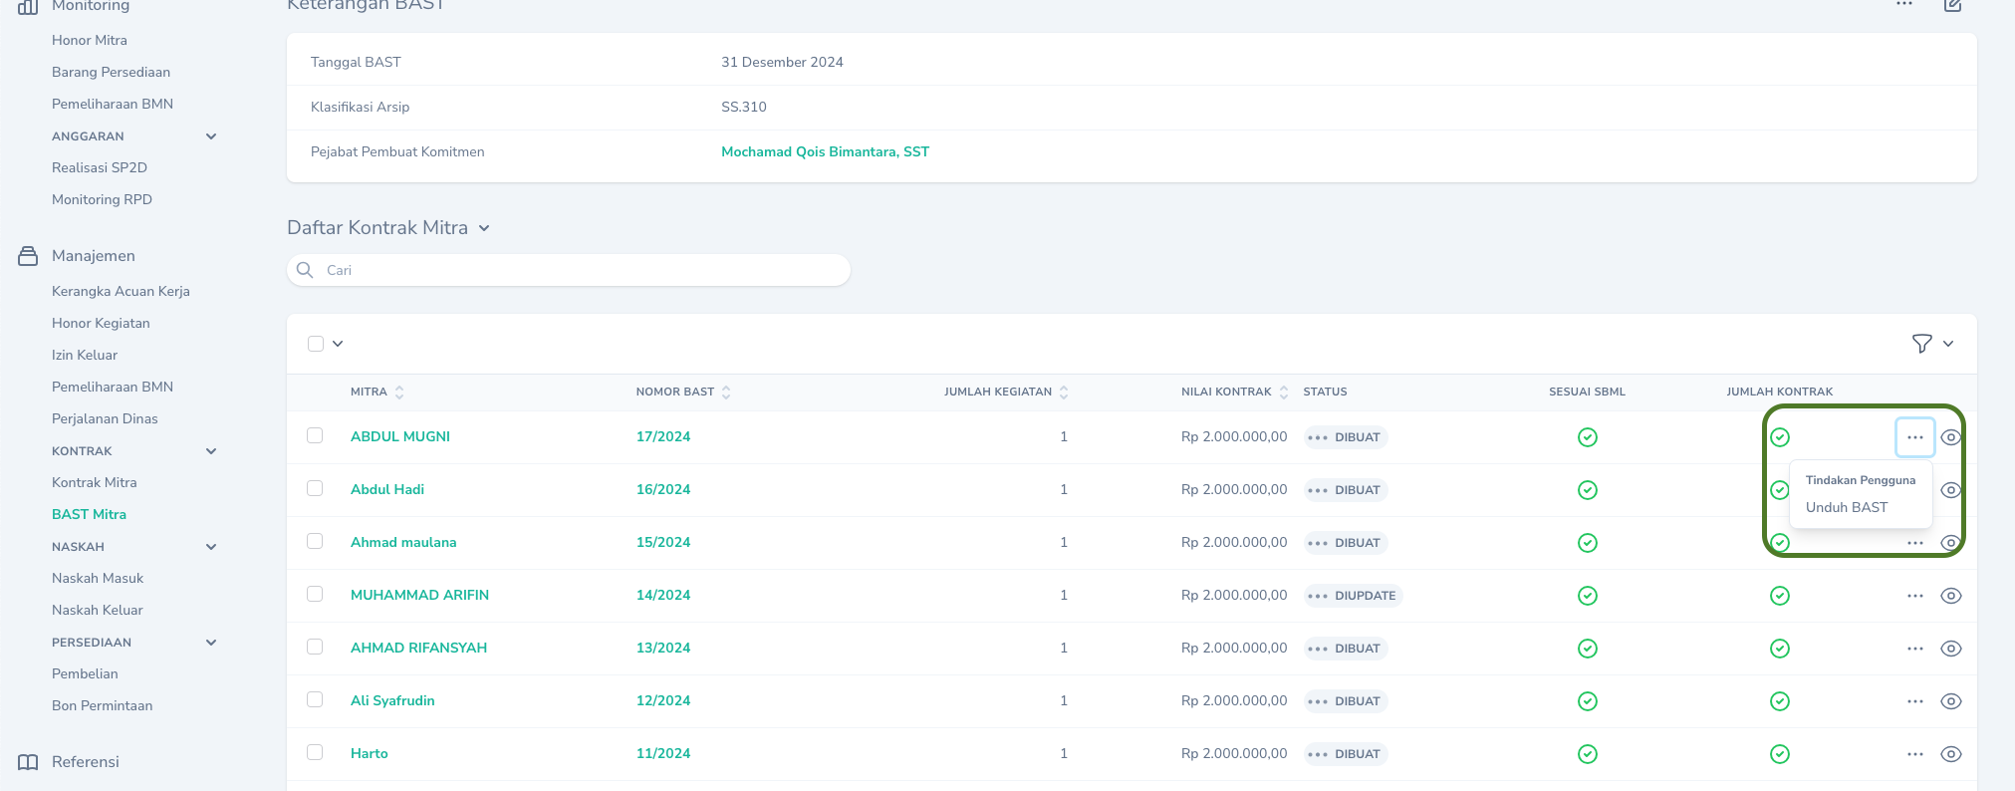The image size is (2015, 791).
Task: Sort by NILAI KONTRAK column header
Action: click(x=1235, y=393)
